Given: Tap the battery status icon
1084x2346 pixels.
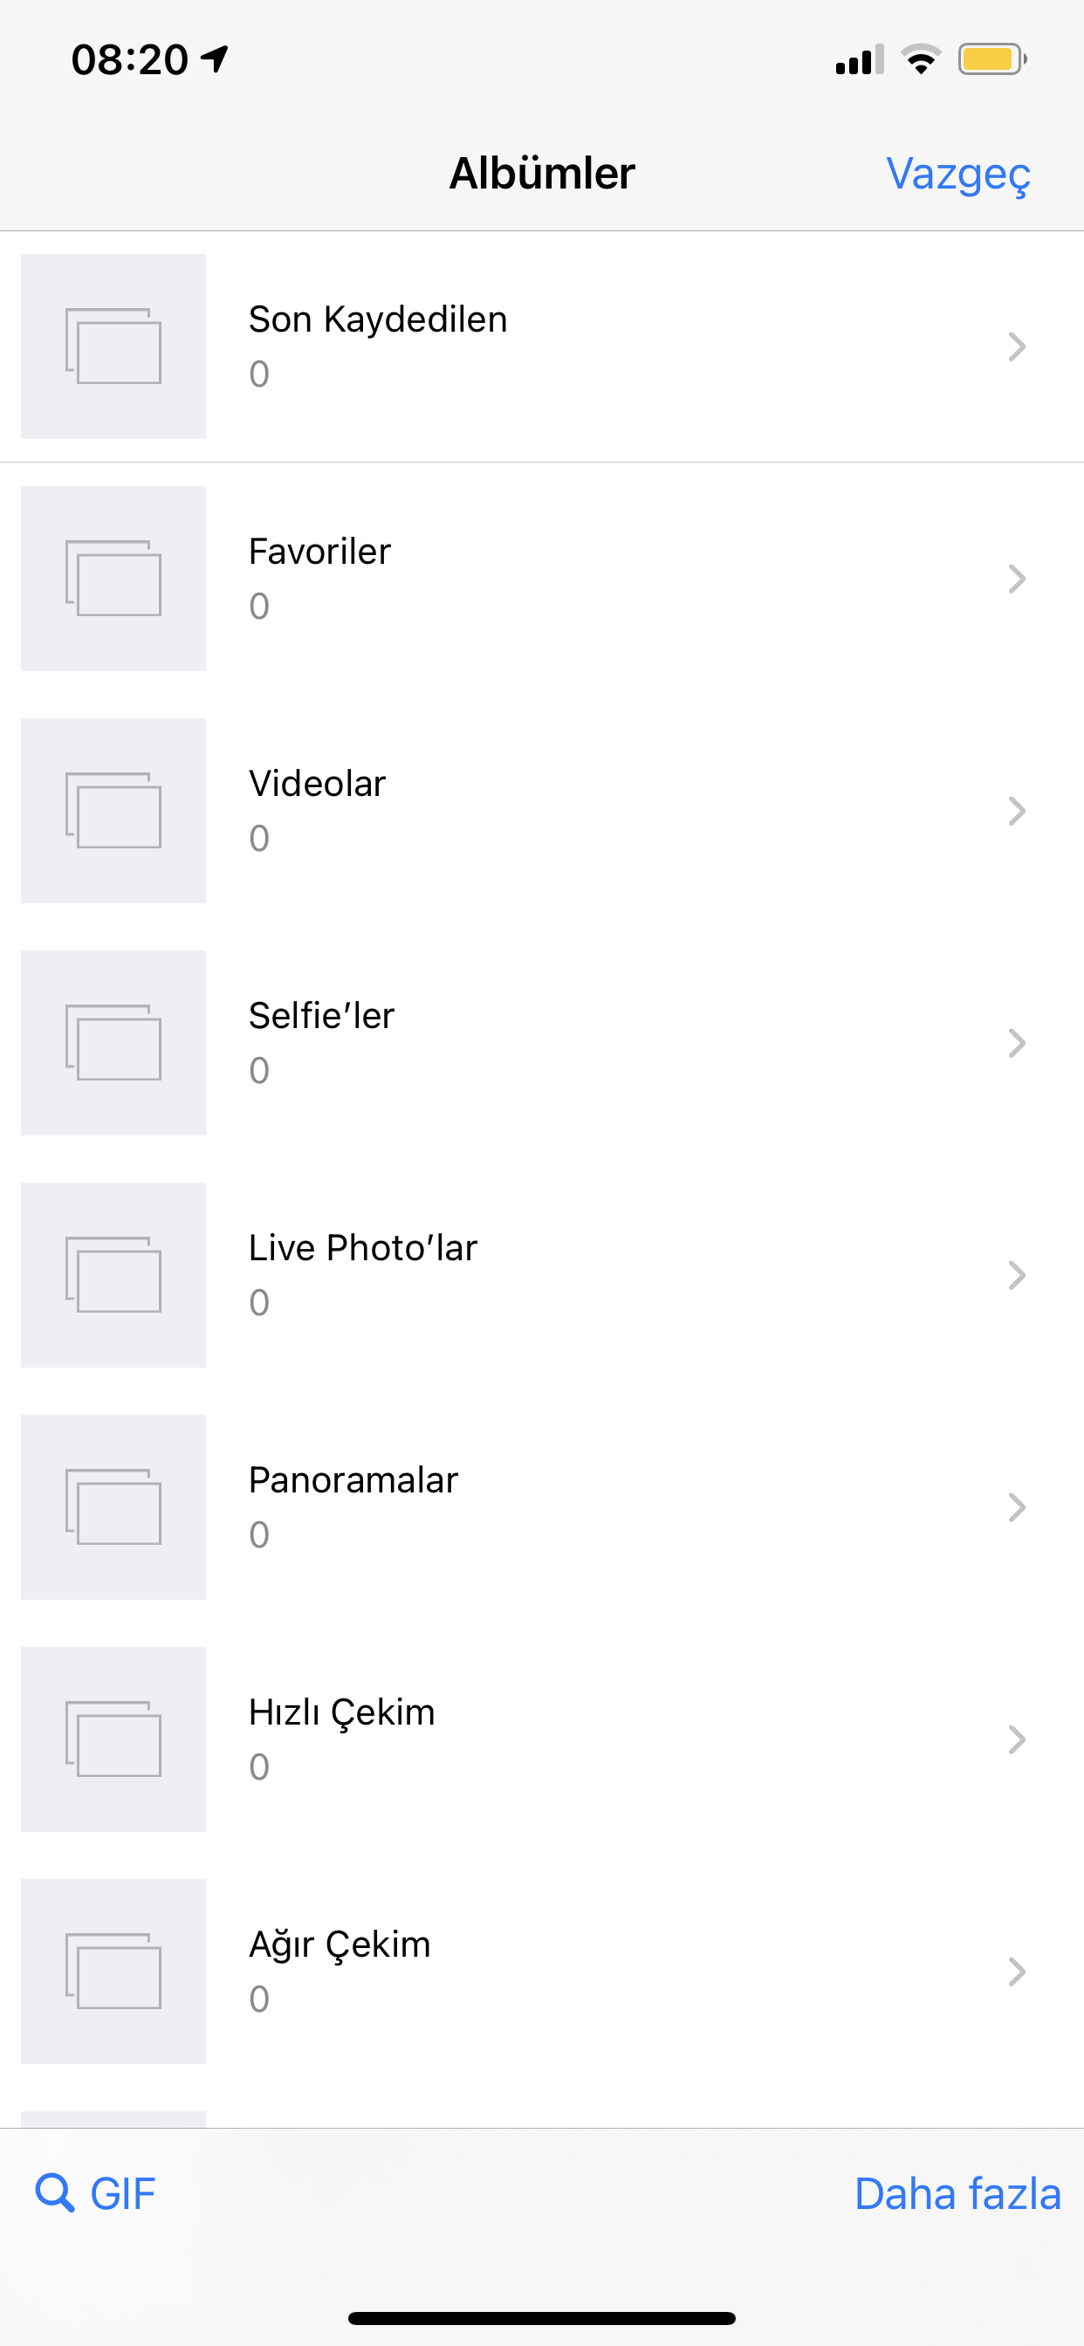Looking at the screenshot, I should click(992, 60).
